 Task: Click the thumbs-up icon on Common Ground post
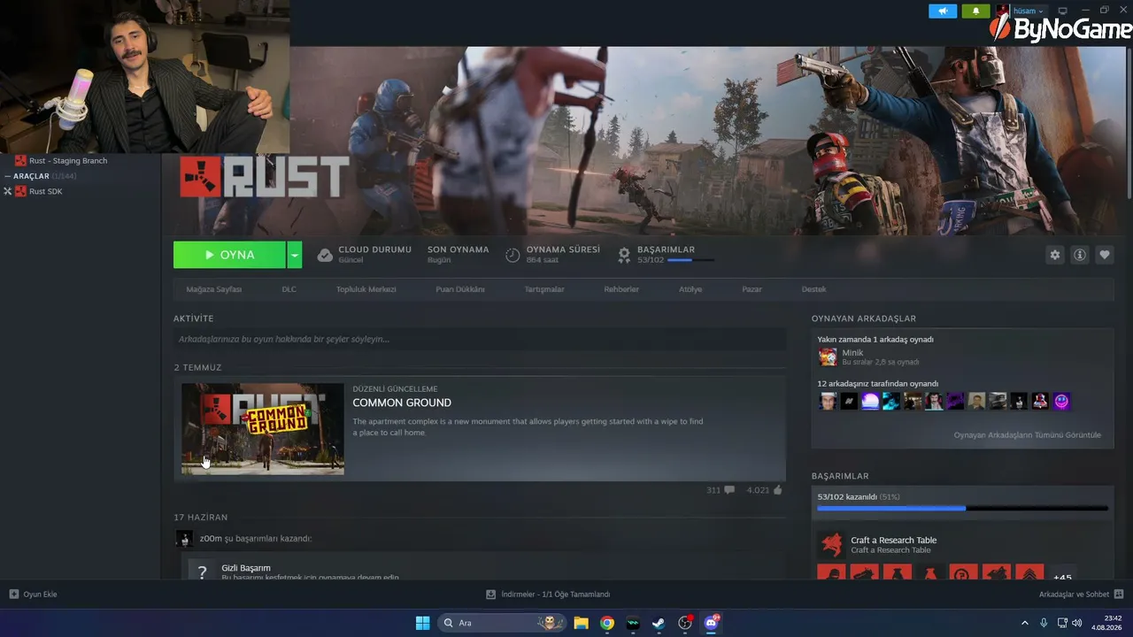point(777,489)
